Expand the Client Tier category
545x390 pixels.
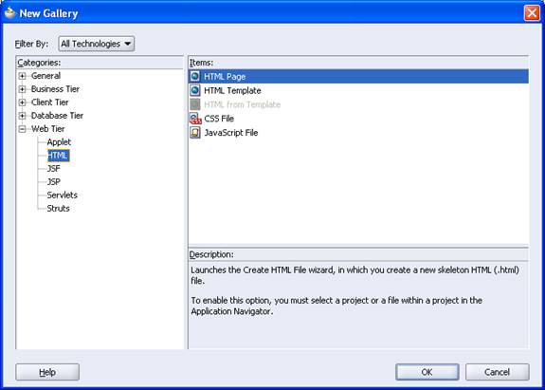tap(22, 102)
